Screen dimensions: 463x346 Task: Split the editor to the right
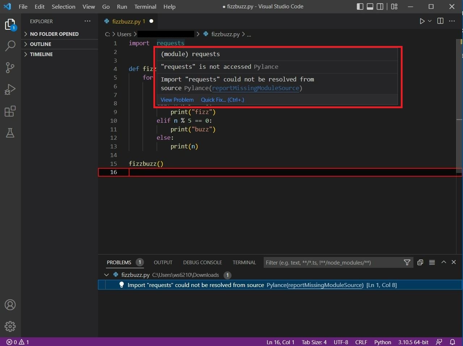440,21
